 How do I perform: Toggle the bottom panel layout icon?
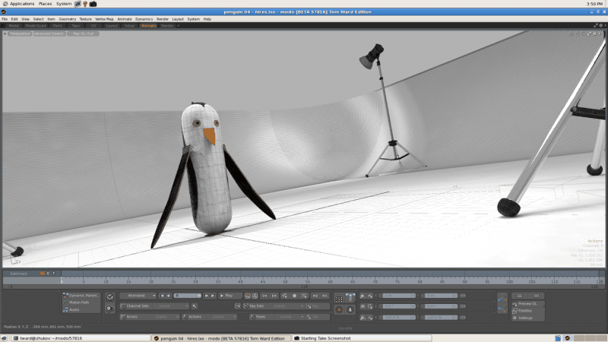pyautogui.click(x=520, y=296)
